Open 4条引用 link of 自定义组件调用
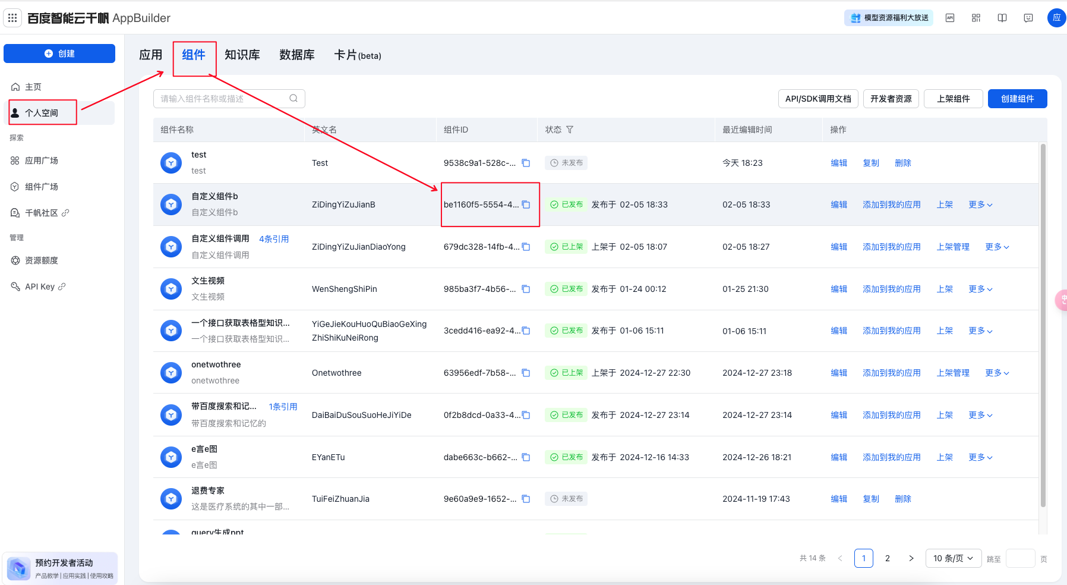1067x585 pixels. coord(274,239)
